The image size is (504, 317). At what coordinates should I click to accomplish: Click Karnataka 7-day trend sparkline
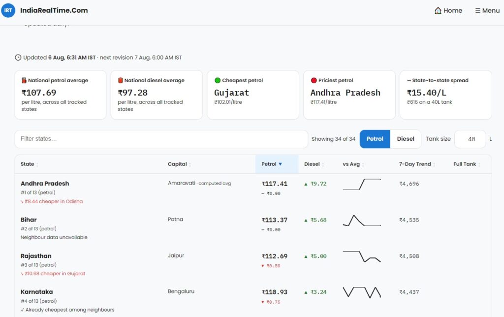[362, 292]
